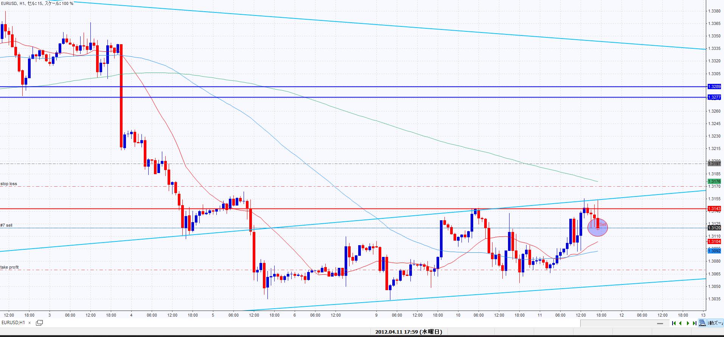724x337 pixels.
Task: Jump to the last bar of the chart
Action: (x=694, y=323)
